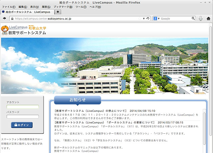Open the ヘルプ(H) menu

point(95,7)
